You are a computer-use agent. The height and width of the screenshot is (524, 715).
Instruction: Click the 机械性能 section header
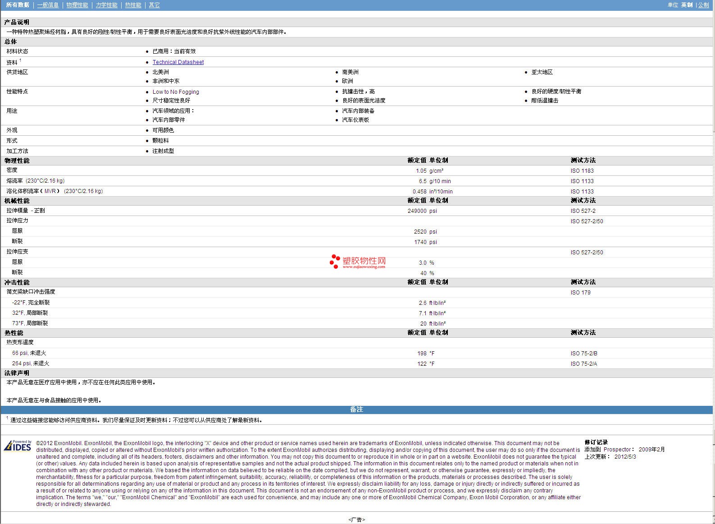(17, 201)
